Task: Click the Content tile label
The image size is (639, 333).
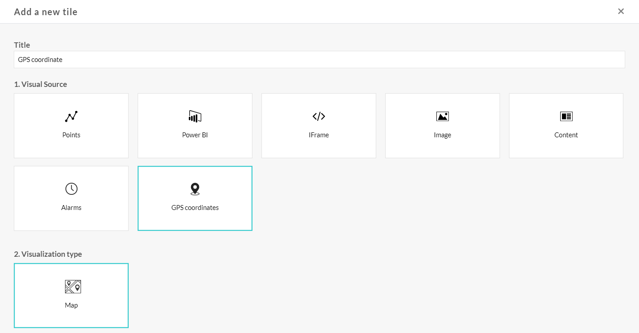Action: (x=566, y=135)
